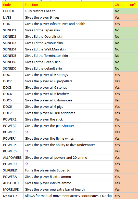Click the purple question mark beside POWER6
The image size is (139, 200).
pyautogui.click(x=27, y=152)
